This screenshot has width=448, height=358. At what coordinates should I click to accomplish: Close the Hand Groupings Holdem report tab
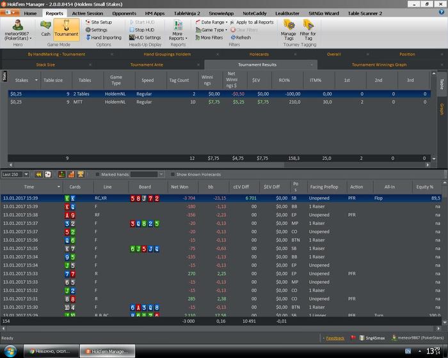(218, 54)
